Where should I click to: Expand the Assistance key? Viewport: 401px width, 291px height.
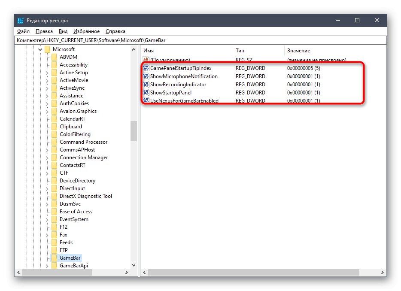click(47, 96)
